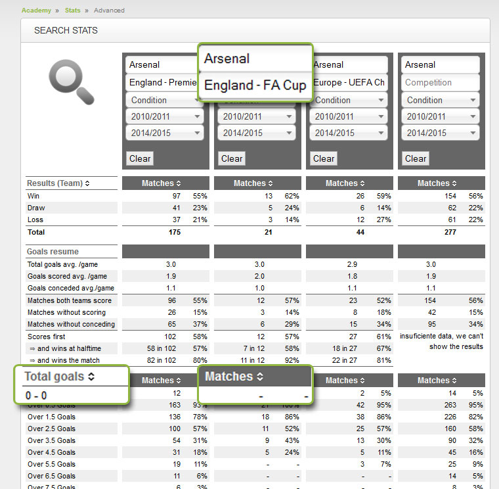Click the sort arrows beside Results (Team)
The image size is (499, 489).
point(87,183)
